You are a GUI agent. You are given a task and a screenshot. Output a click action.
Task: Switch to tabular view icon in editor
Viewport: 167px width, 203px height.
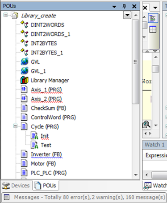(153, 29)
